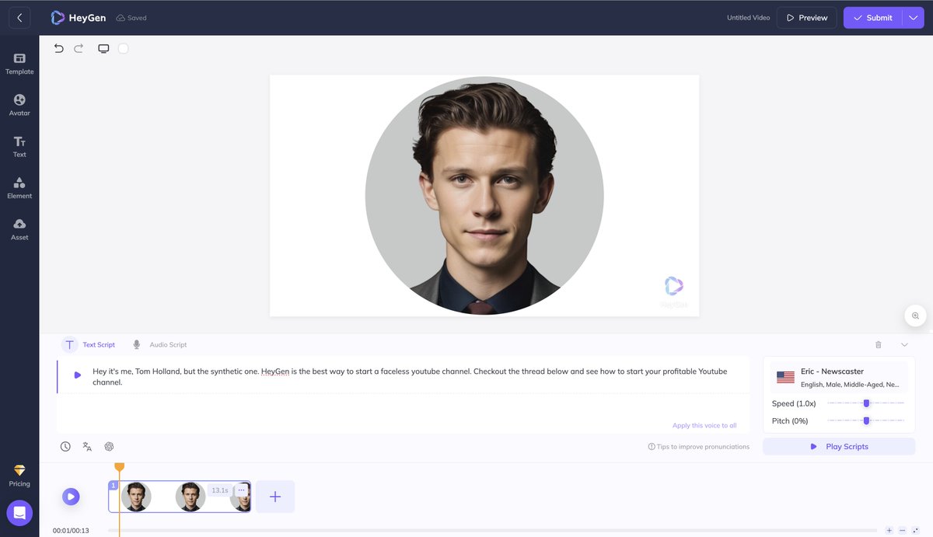Go back using the top-left arrow

click(x=19, y=17)
